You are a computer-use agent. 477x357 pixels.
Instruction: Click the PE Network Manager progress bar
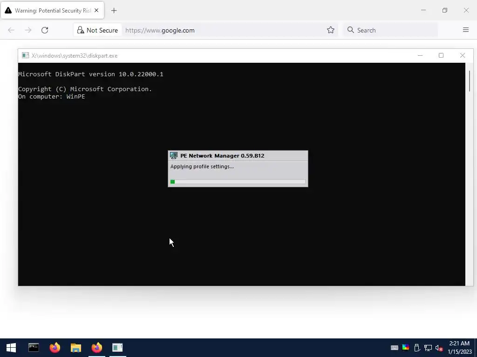pos(238,182)
